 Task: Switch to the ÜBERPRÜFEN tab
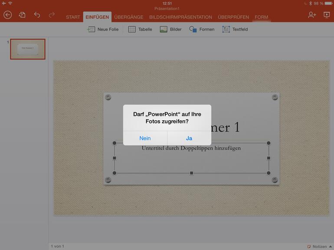[x=233, y=17]
